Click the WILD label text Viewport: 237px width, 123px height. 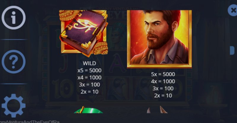tap(89, 63)
